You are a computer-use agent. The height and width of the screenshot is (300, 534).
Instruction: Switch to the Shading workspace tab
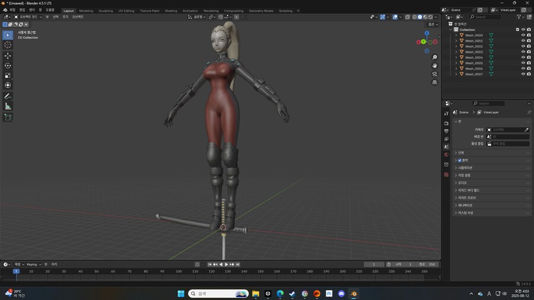[x=171, y=11]
